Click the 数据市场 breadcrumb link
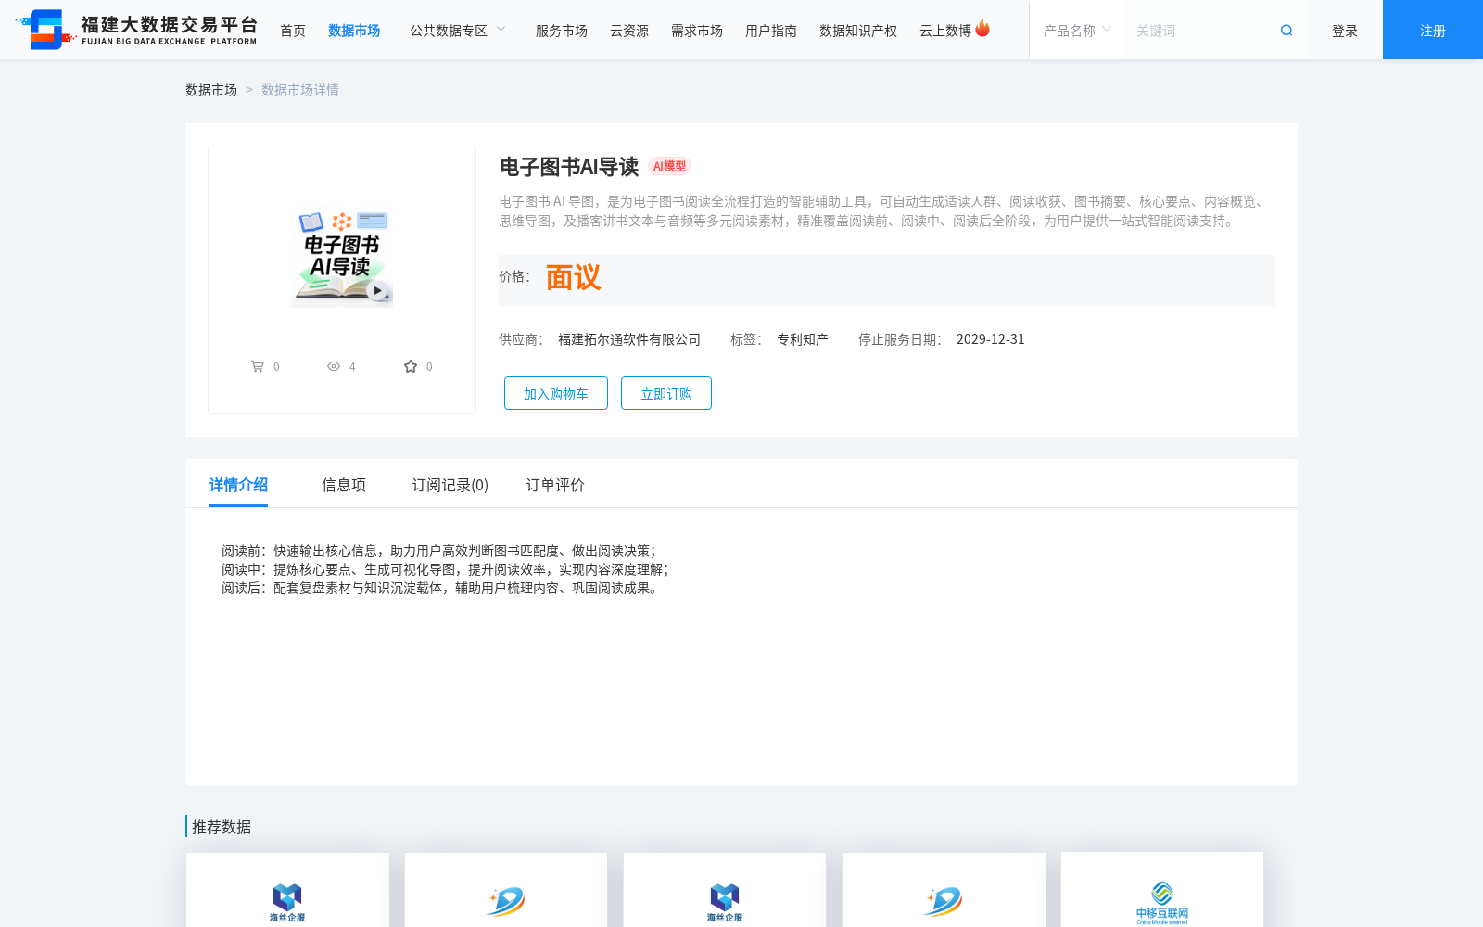1483x927 pixels. 211,90
